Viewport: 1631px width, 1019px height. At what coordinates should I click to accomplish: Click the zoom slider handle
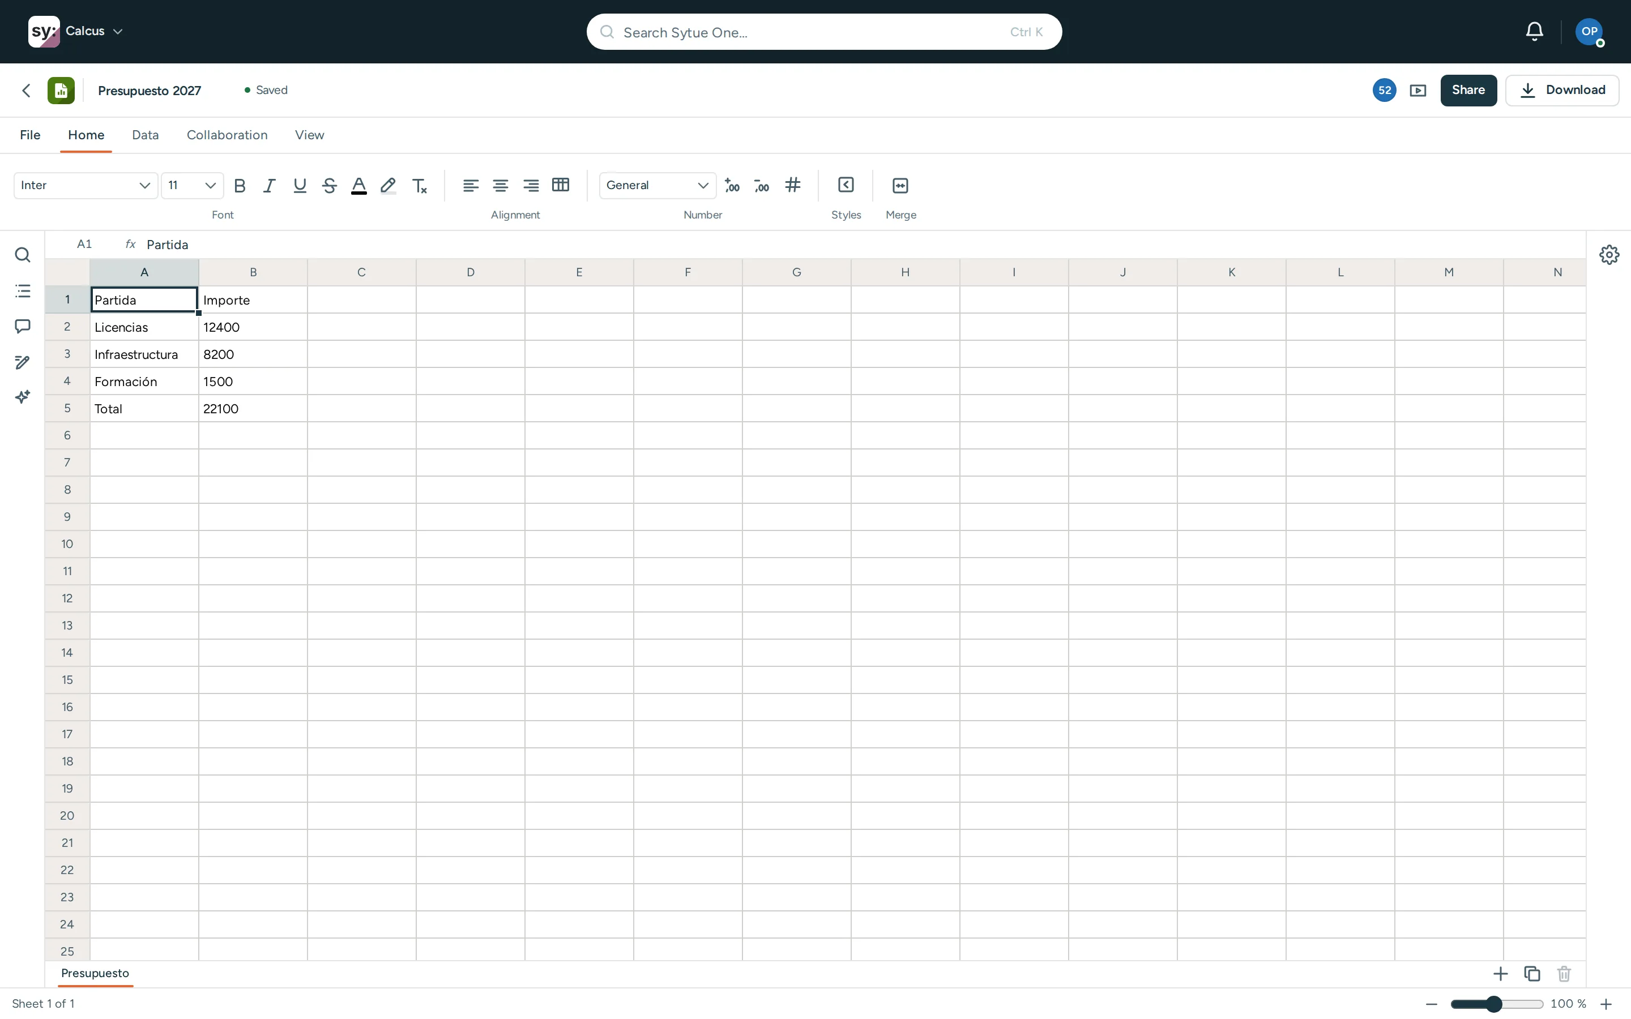point(1494,1004)
